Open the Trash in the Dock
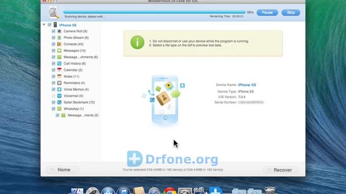The width and height of the screenshot is (346, 194). coord(270,190)
